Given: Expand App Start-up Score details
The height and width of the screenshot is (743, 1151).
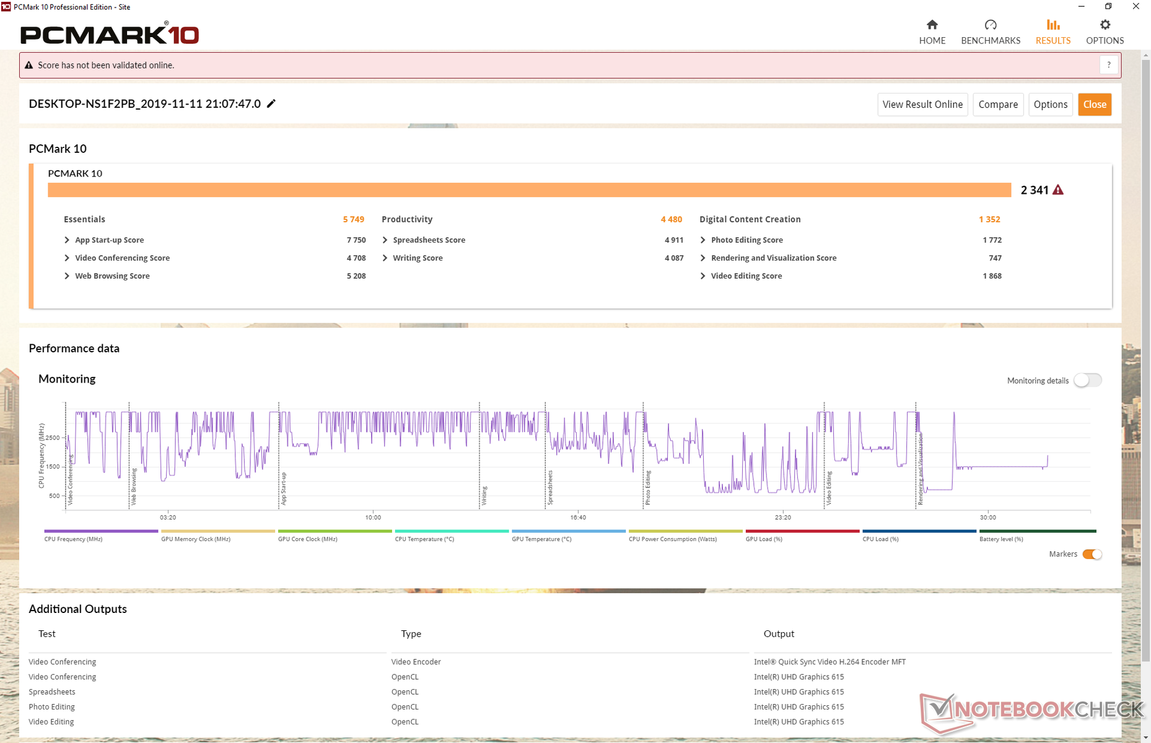Looking at the screenshot, I should (67, 240).
